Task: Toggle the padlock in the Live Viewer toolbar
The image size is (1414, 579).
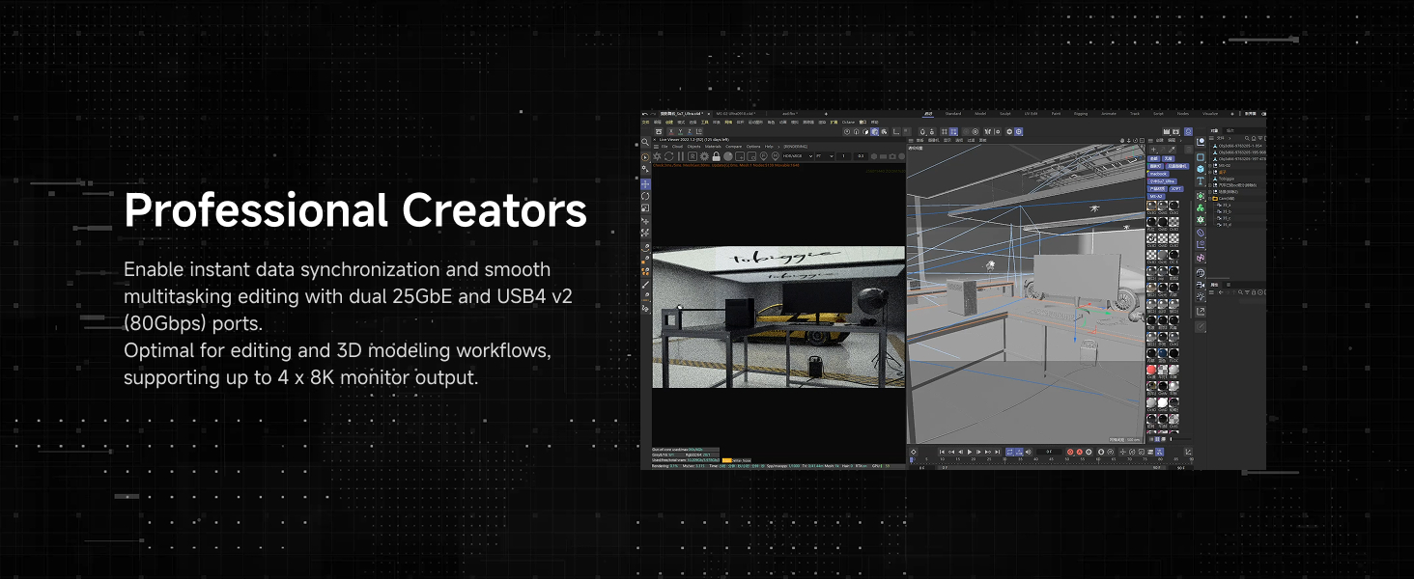Action: point(716,156)
